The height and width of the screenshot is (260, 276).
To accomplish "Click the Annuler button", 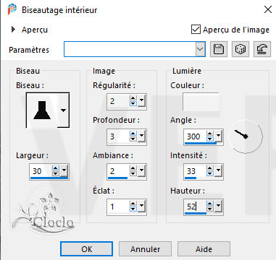I will click(145, 249).
